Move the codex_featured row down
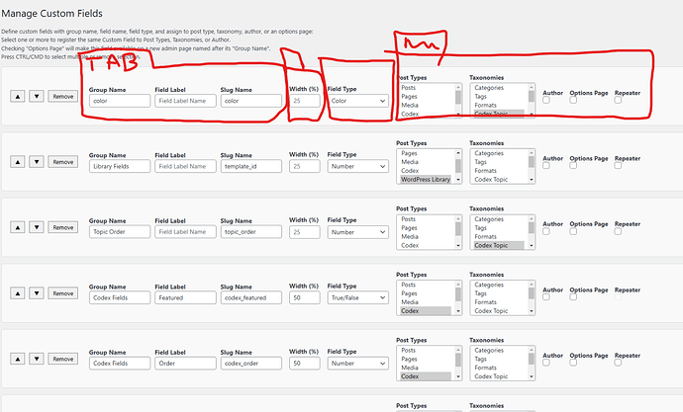 [37, 293]
